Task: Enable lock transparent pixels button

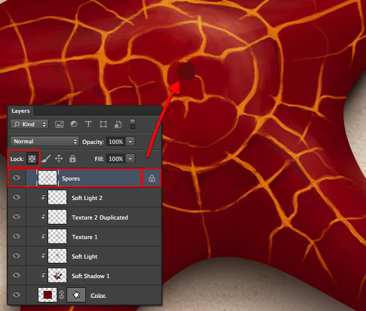Action: pyautogui.click(x=32, y=159)
